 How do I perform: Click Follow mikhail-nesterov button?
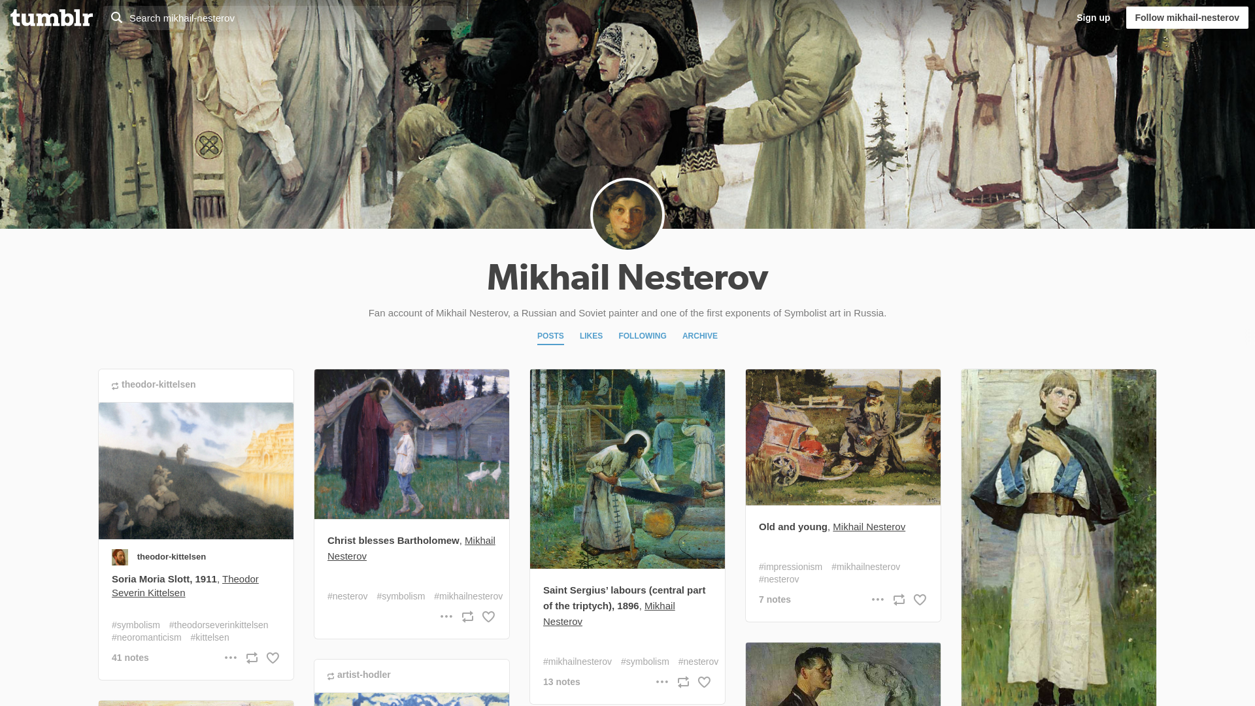click(1187, 18)
